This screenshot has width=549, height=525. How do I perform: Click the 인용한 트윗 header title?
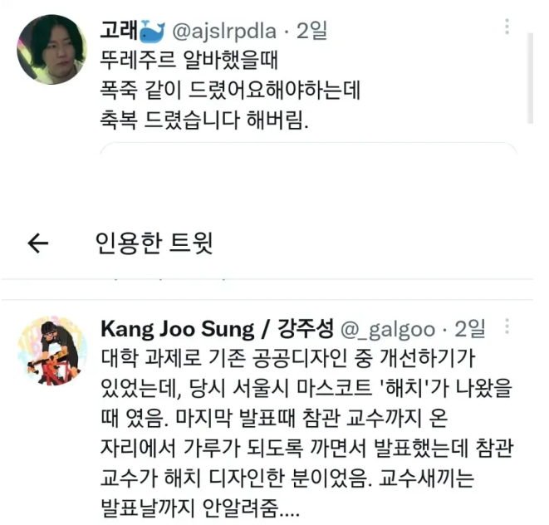click(x=154, y=243)
